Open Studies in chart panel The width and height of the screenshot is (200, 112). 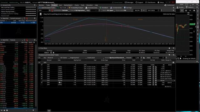coord(180,7)
